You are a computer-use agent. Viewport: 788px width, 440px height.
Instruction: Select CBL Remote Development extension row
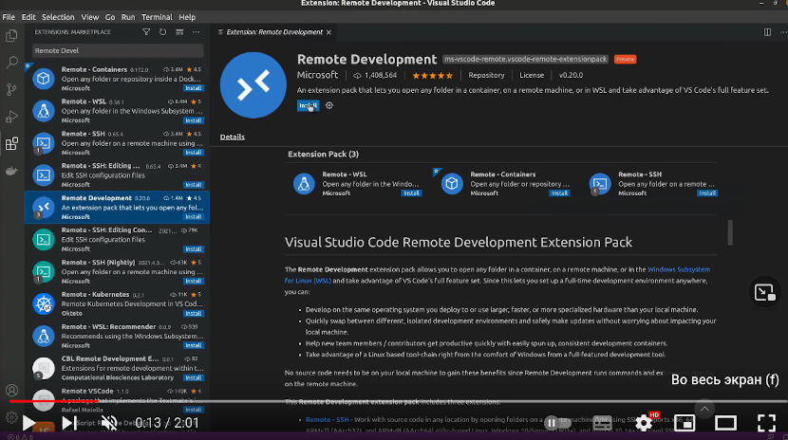117,368
